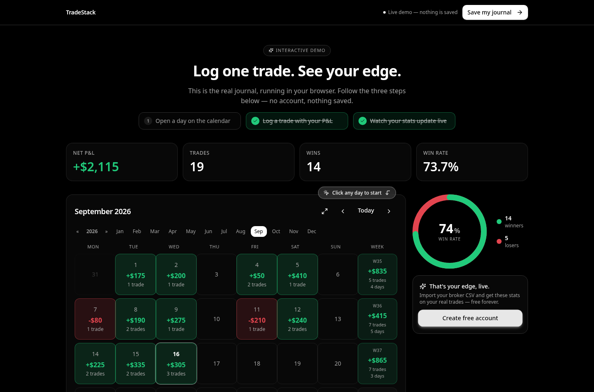
Task: Select the Jan month tab
Action: point(120,231)
